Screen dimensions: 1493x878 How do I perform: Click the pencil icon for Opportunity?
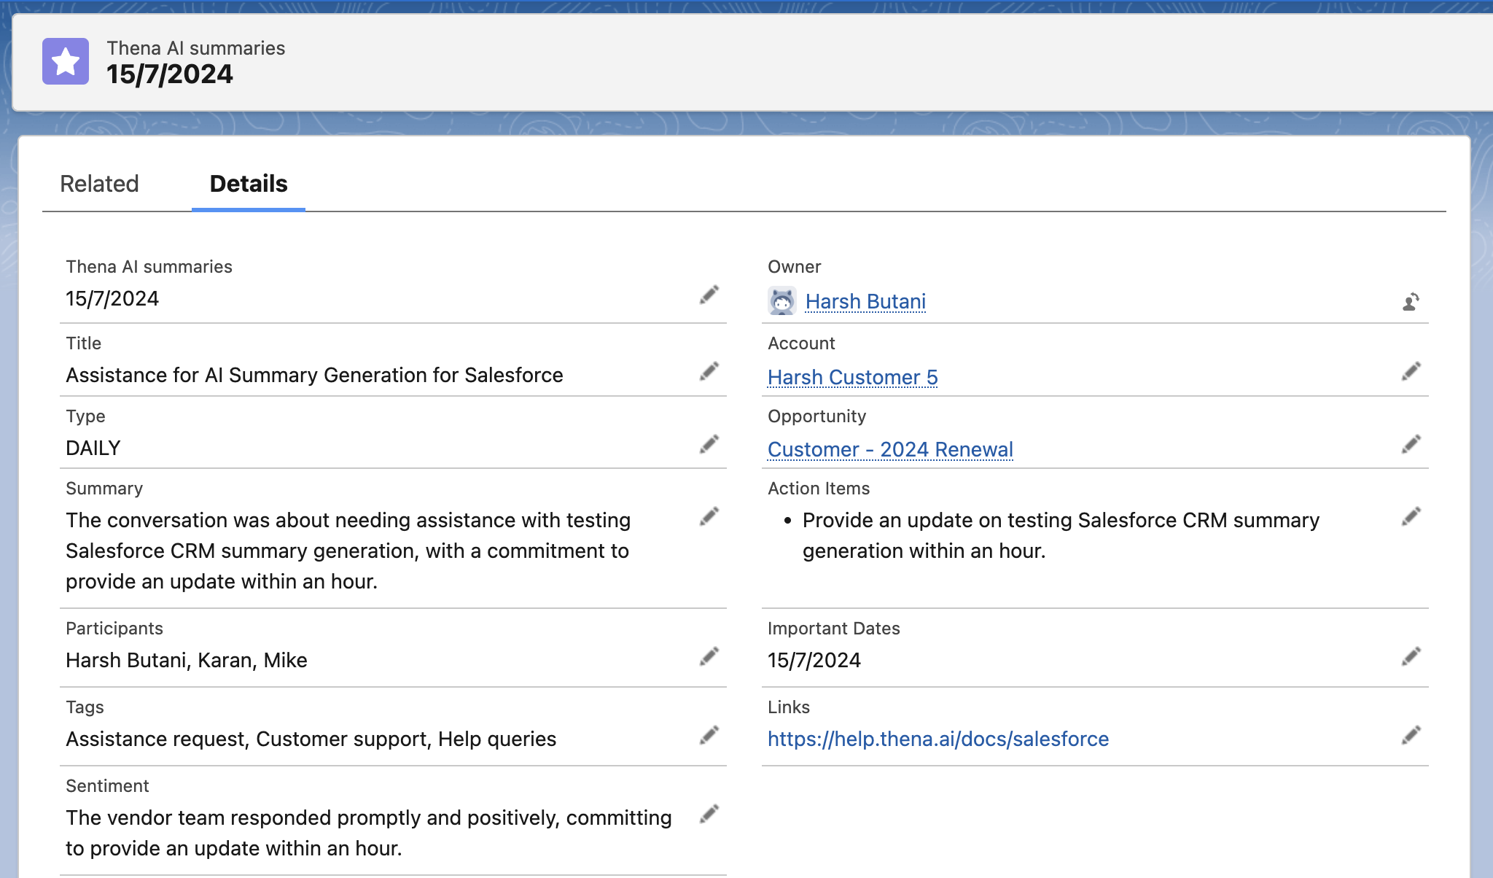(1411, 445)
